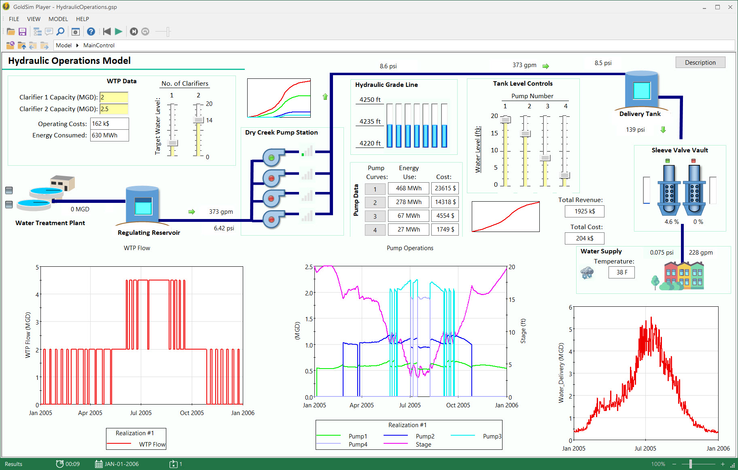Click the Energy Consumed value 630 MWh

pyautogui.click(x=109, y=135)
